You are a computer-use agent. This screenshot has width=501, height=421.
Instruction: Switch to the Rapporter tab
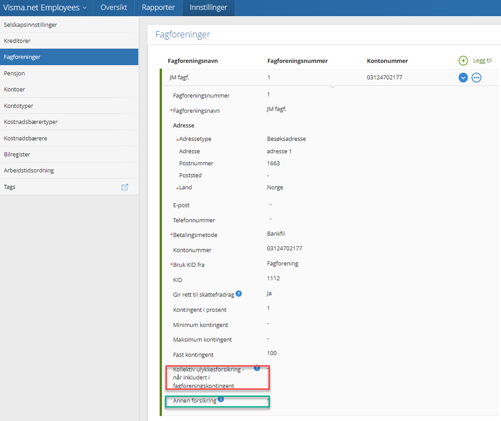pos(158,8)
